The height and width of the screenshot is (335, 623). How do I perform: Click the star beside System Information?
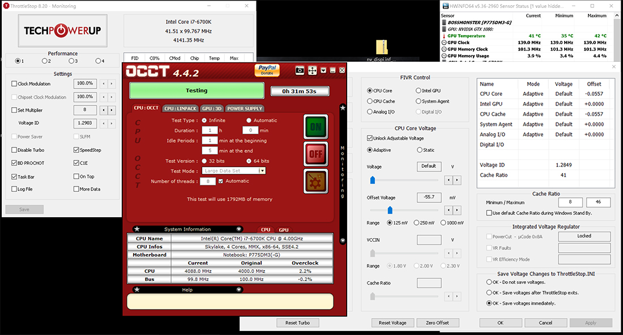(137, 229)
